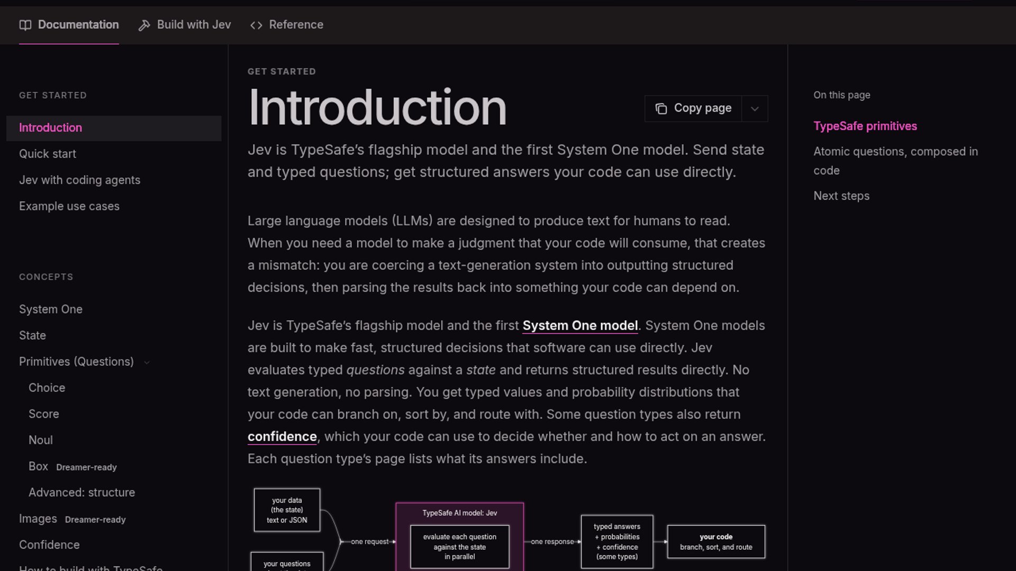The height and width of the screenshot is (571, 1016).
Task: Click the Build with Jev hammer icon
Action: point(144,25)
